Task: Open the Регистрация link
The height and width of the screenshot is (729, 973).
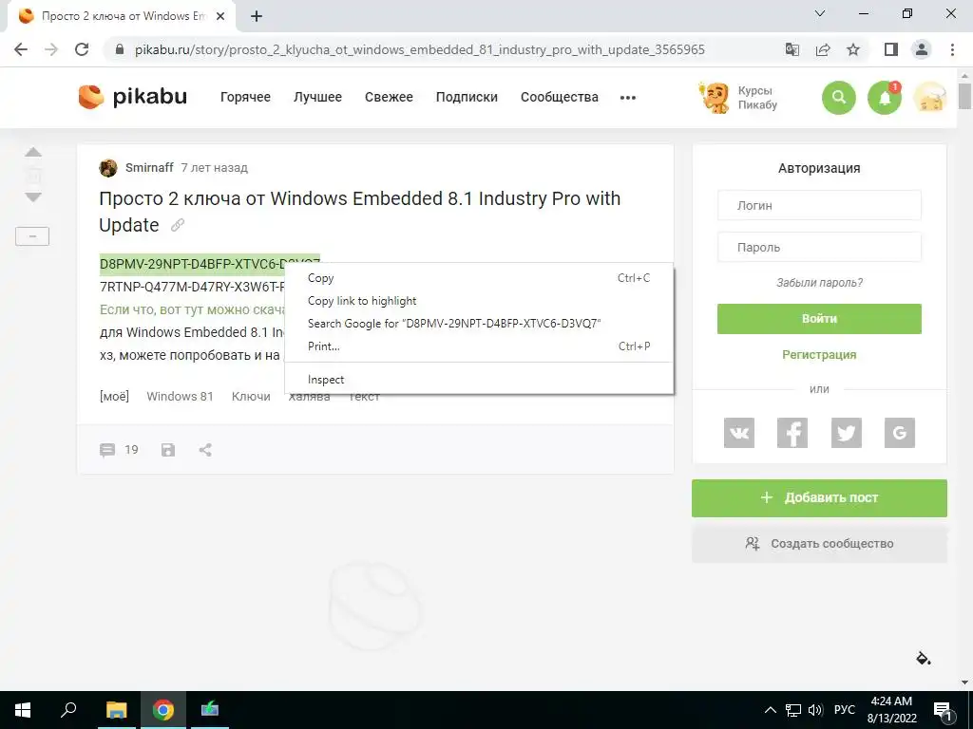Action: coord(819,355)
